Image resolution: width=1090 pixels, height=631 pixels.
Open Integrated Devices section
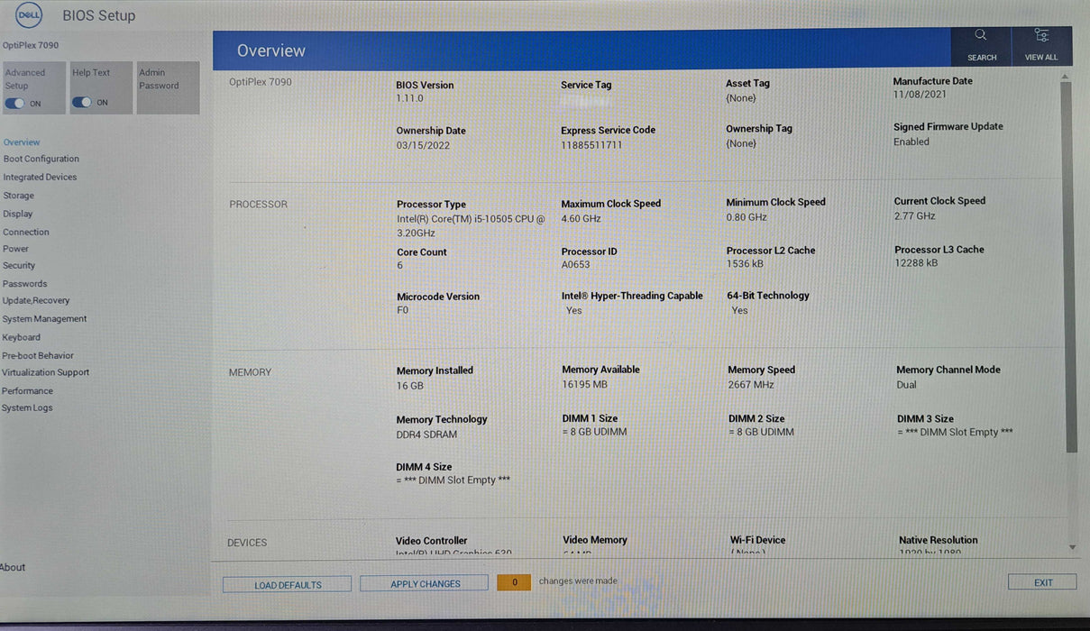(40, 178)
